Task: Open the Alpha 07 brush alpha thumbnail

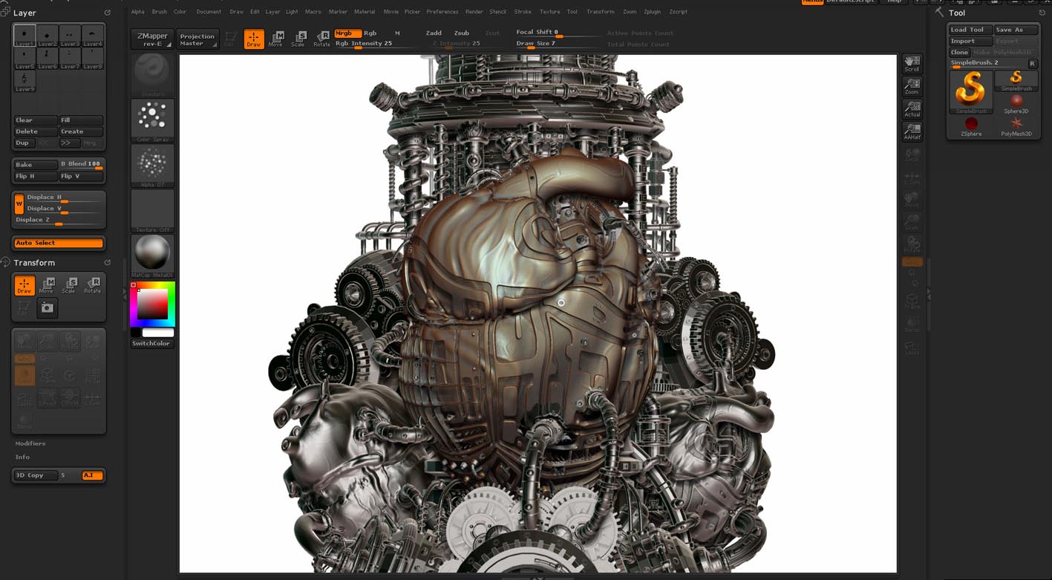Action: [x=152, y=165]
